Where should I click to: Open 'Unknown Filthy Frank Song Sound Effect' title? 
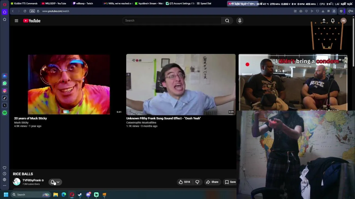click(163, 118)
